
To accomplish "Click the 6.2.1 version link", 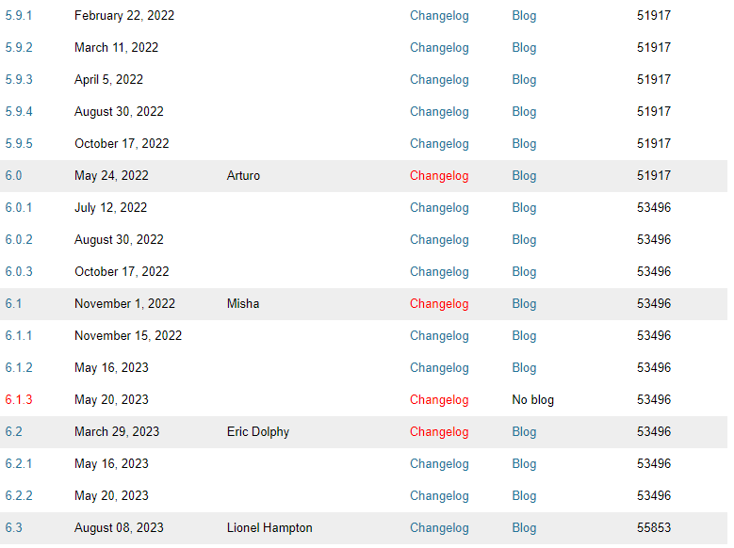I will click(19, 464).
